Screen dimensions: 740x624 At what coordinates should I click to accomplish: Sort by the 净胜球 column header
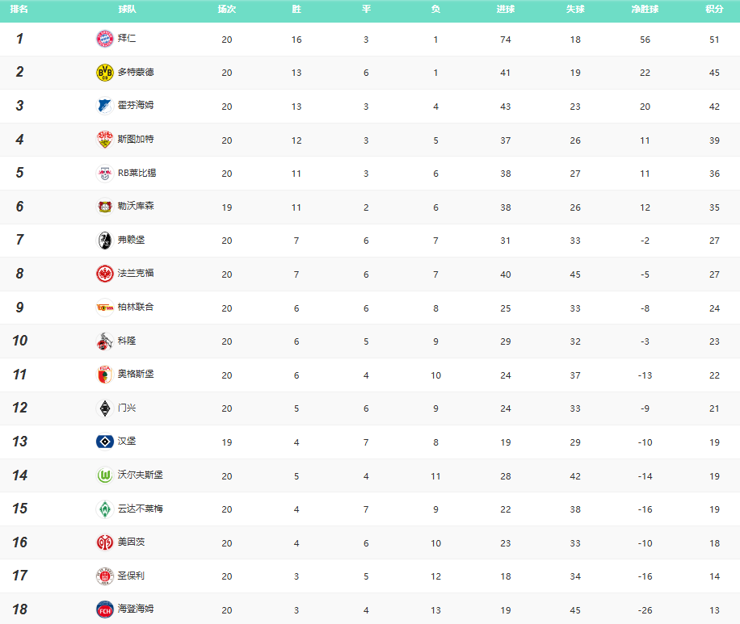(645, 10)
